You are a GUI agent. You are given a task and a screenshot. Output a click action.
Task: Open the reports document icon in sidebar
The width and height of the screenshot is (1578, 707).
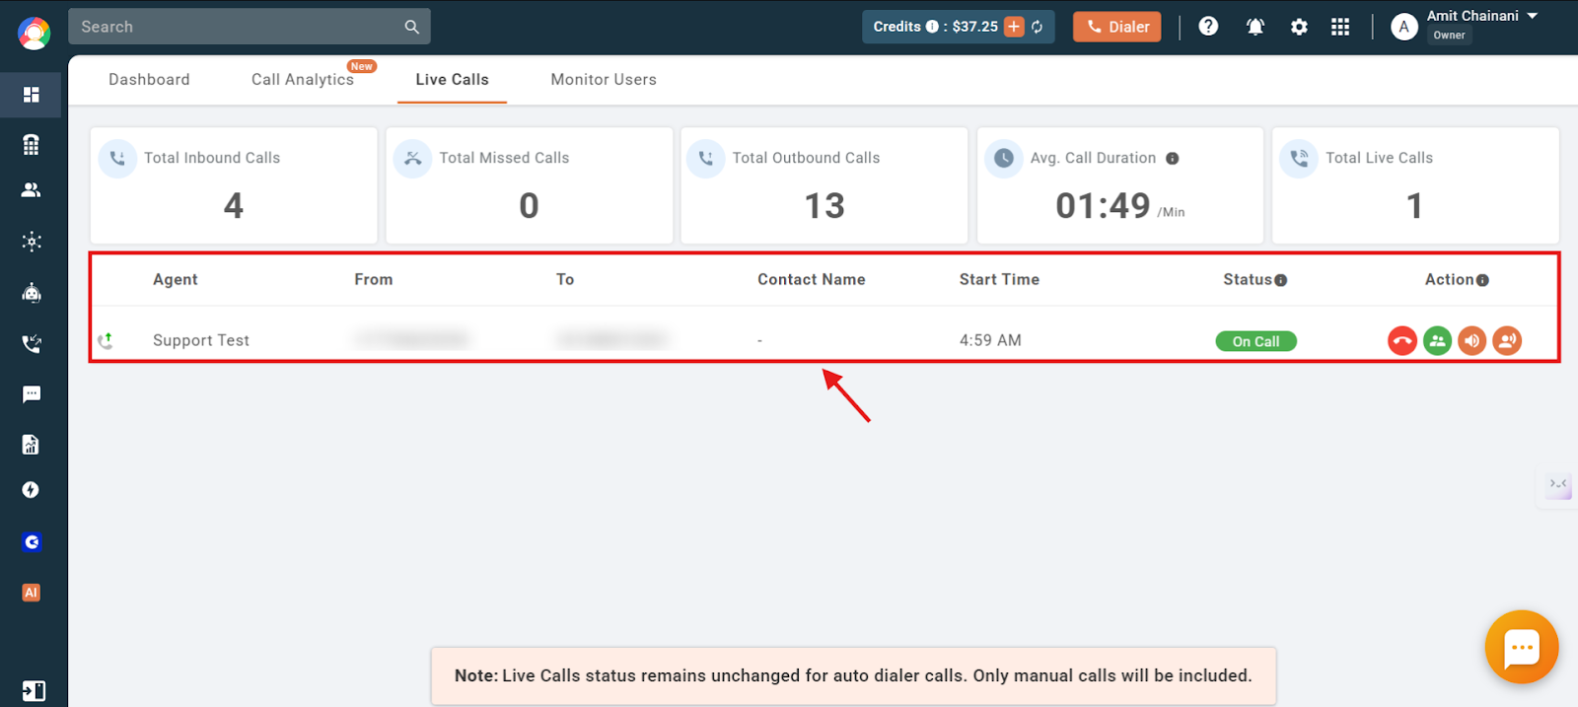[32, 445]
